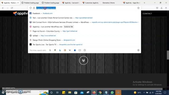Search this time with Wikipedia
The image size is (169, 95).
(x=70, y=50)
